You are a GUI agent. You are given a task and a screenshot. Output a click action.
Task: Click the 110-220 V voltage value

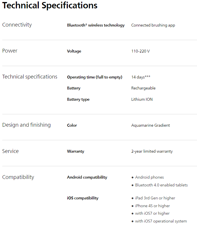[140, 51]
